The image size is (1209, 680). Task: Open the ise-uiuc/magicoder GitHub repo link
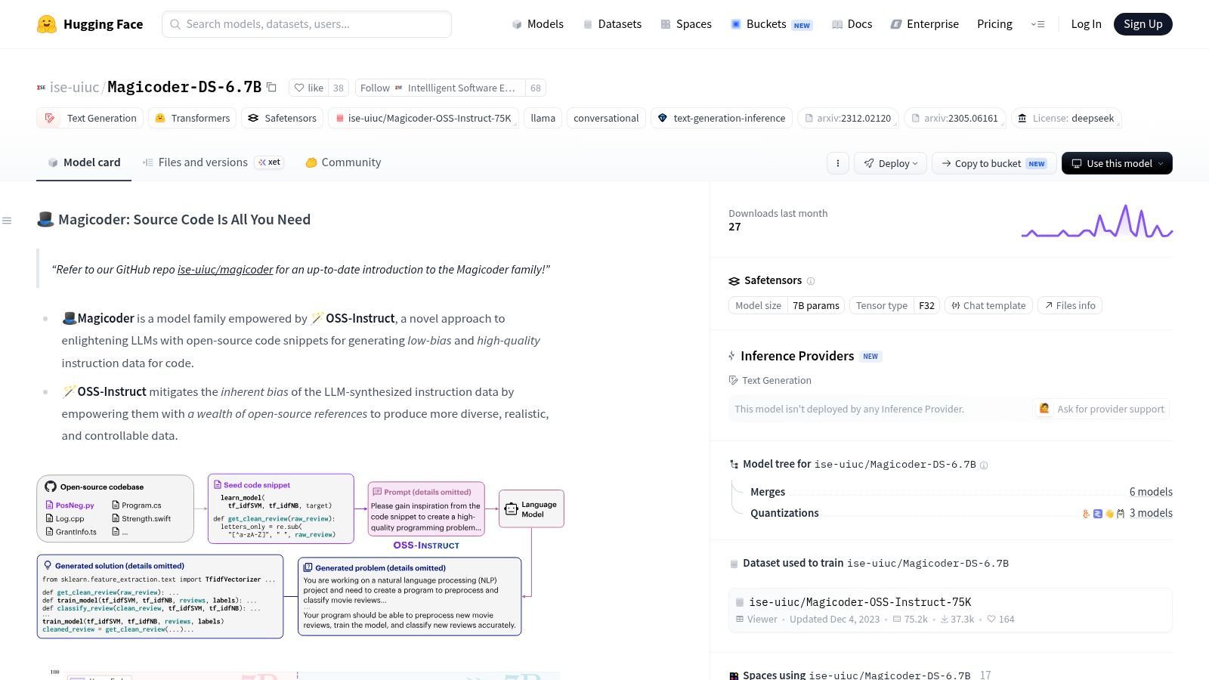[225, 269]
